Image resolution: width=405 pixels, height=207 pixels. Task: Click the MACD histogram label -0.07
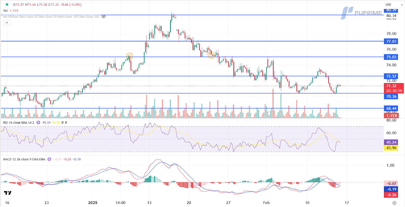tap(391, 184)
